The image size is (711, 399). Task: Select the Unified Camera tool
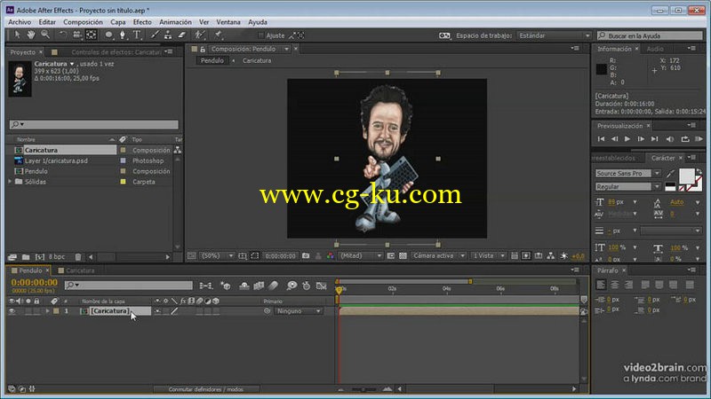tap(77, 35)
